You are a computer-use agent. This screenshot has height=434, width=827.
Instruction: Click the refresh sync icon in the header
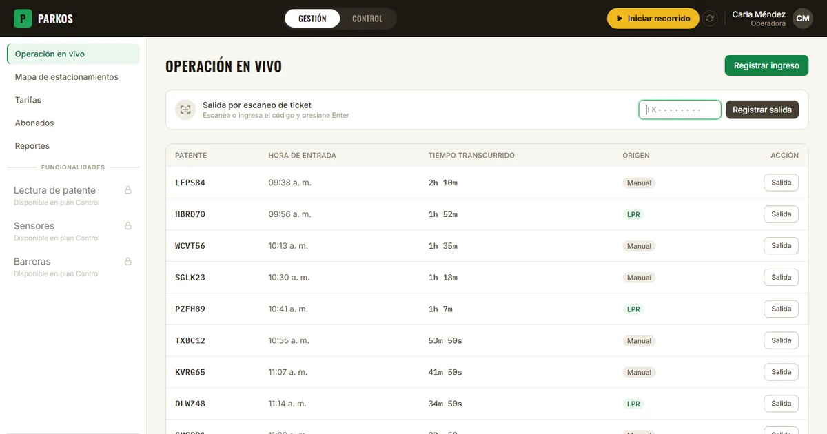(711, 19)
